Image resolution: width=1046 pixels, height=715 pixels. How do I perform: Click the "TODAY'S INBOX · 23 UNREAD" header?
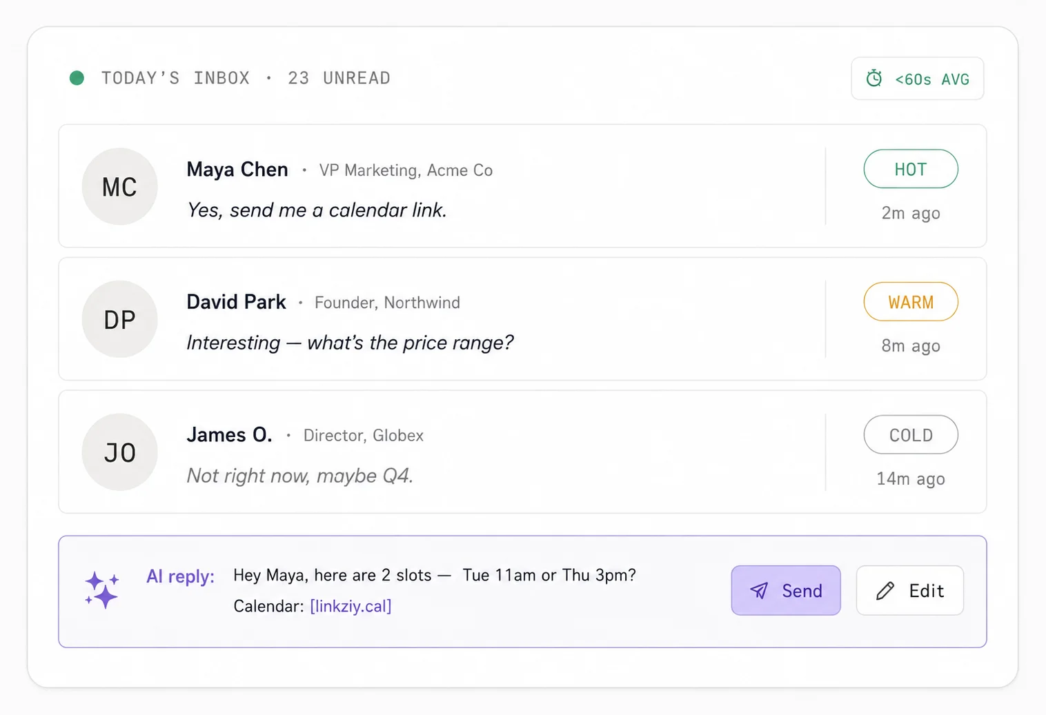(246, 78)
